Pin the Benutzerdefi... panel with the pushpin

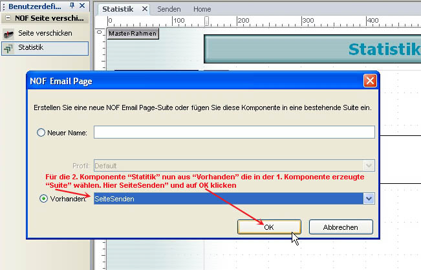(x=72, y=6)
